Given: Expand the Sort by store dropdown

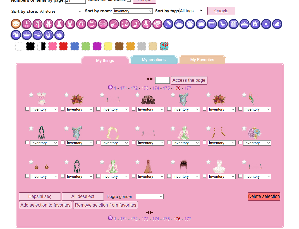Looking at the screenshot, I should click(61, 11).
